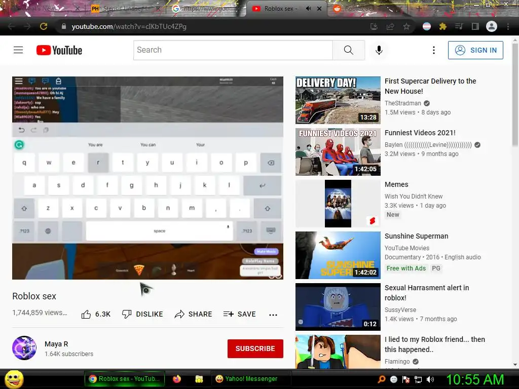519x389 pixels.
Task: Bookmark this page with the star
Action: [406, 26]
